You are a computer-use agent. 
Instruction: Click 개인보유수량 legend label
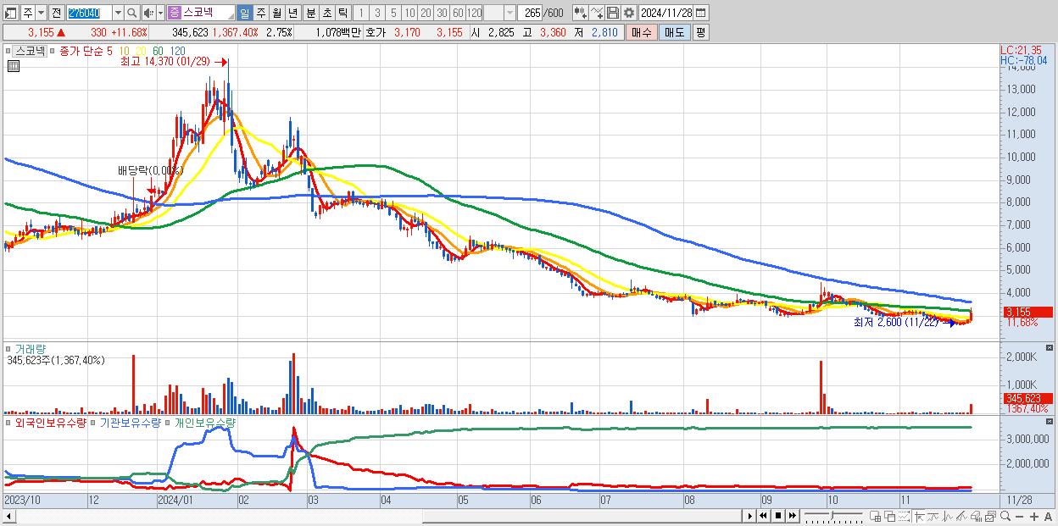[x=204, y=422]
